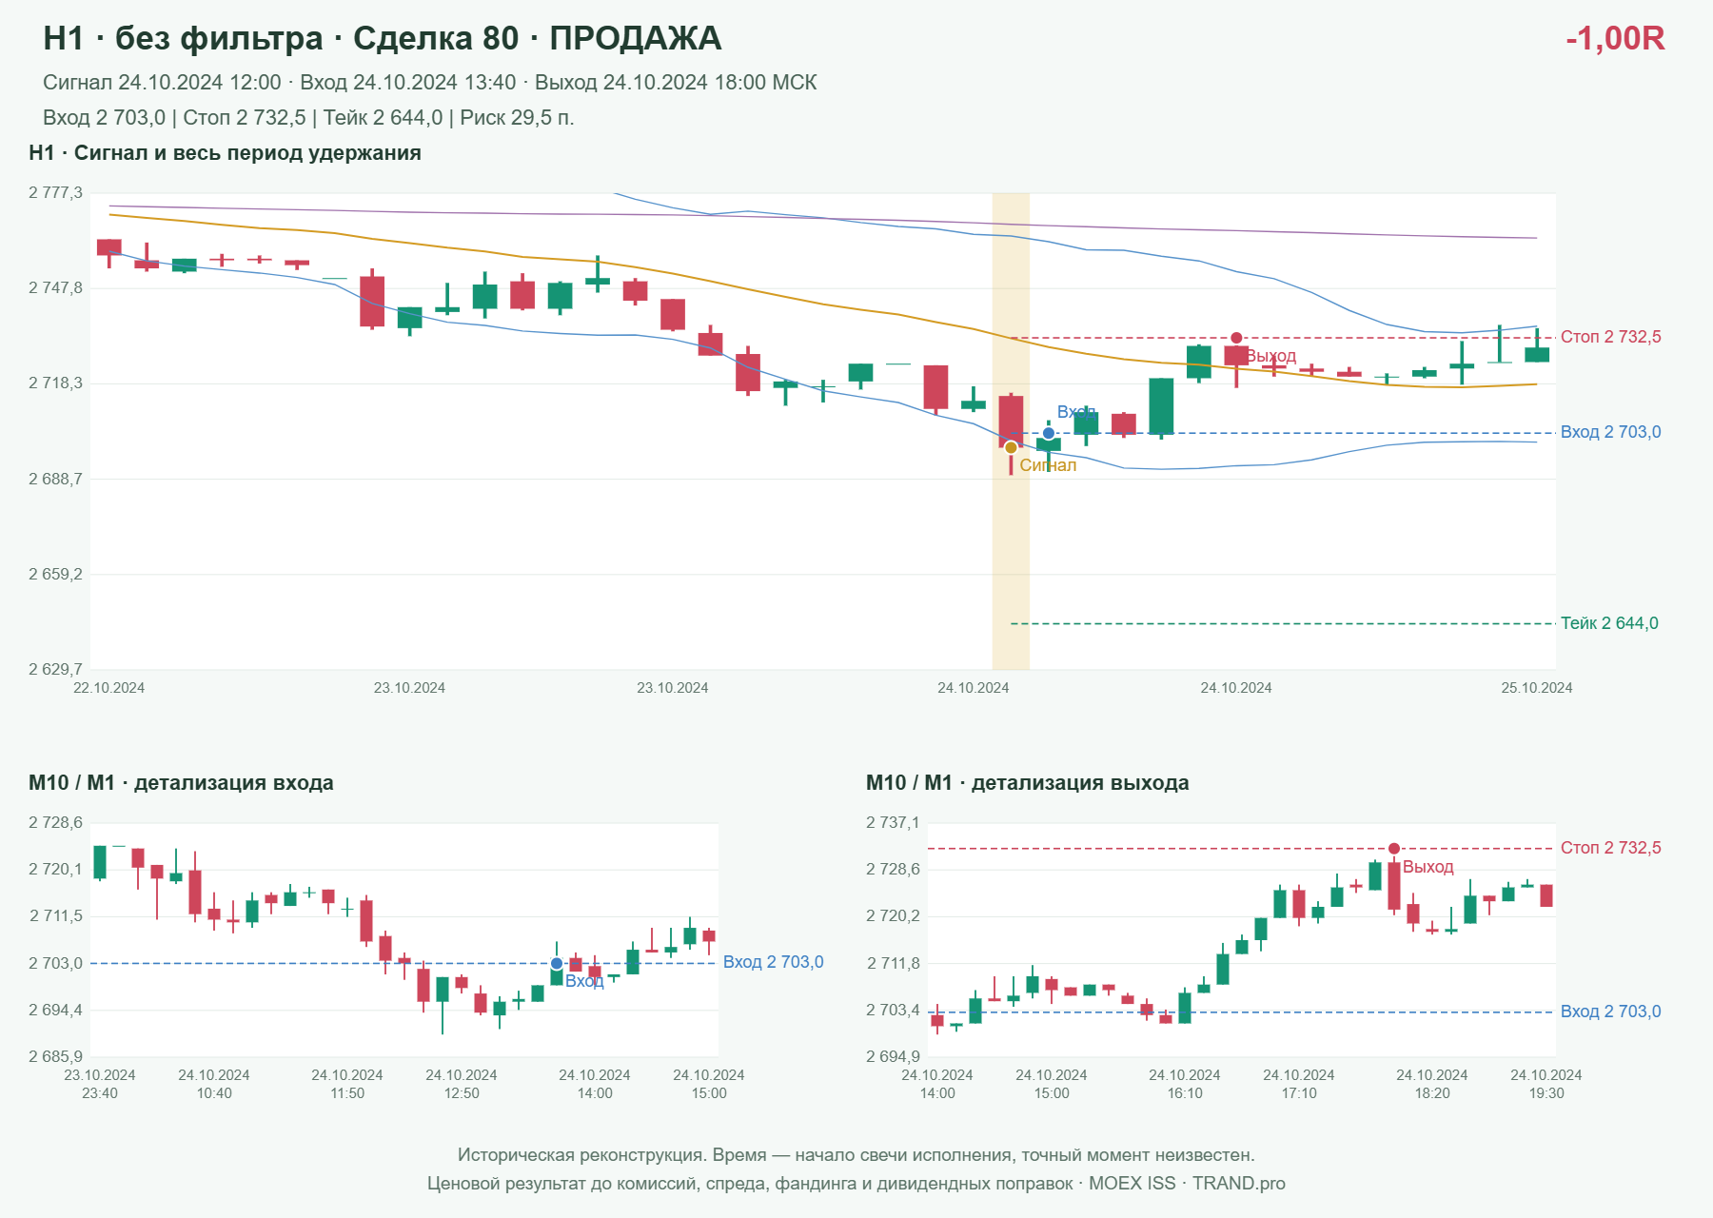Click the red exit marker on H1 chart
Screen dimensions: 1713x1218
pyautogui.click(x=1236, y=338)
